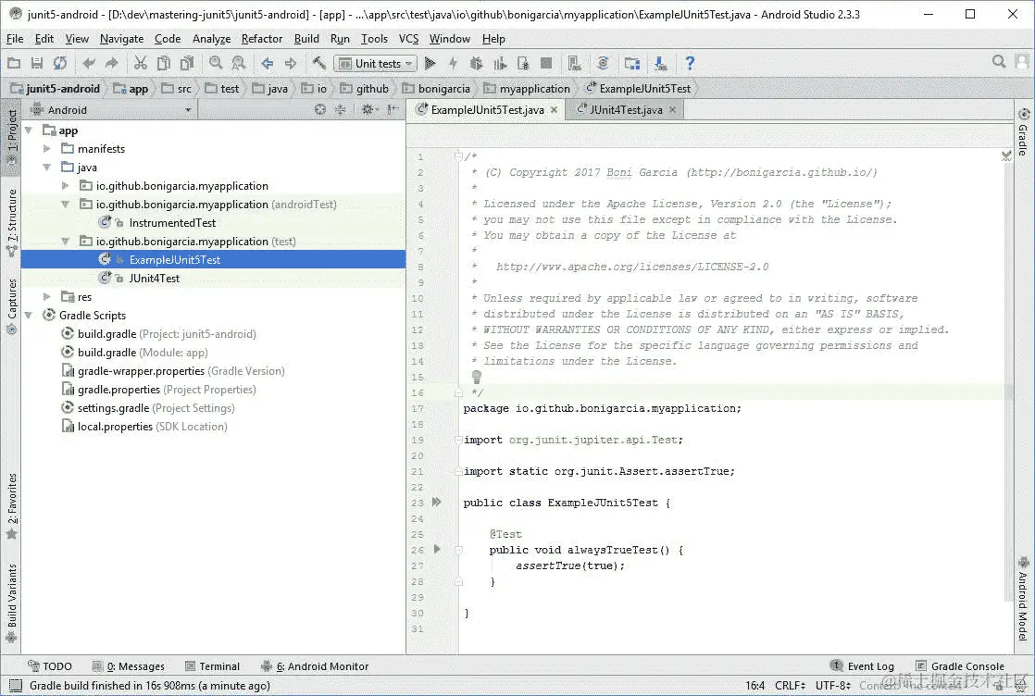Click the CRLF line separator status
Image resolution: width=1035 pixels, height=696 pixels.
tap(790, 686)
